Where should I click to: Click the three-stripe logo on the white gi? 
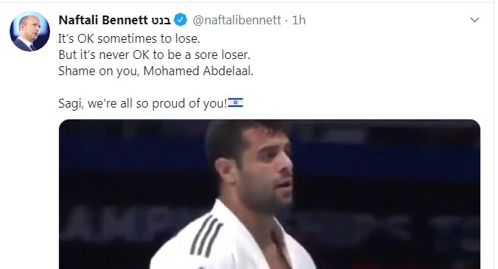[x=206, y=236]
